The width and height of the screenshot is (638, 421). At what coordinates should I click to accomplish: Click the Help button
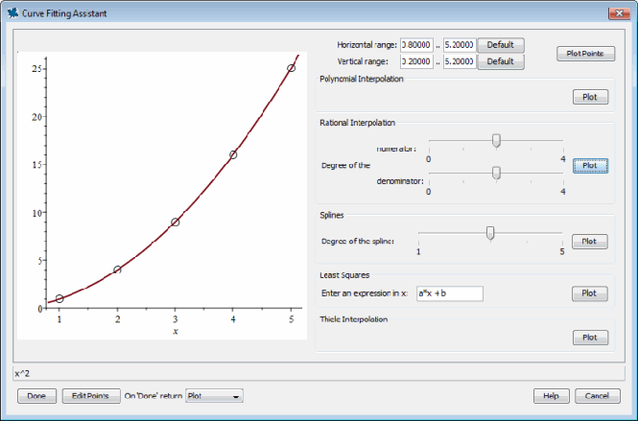[551, 395]
